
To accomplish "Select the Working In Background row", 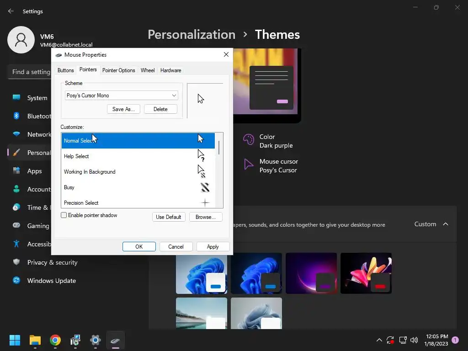I will [x=138, y=172].
